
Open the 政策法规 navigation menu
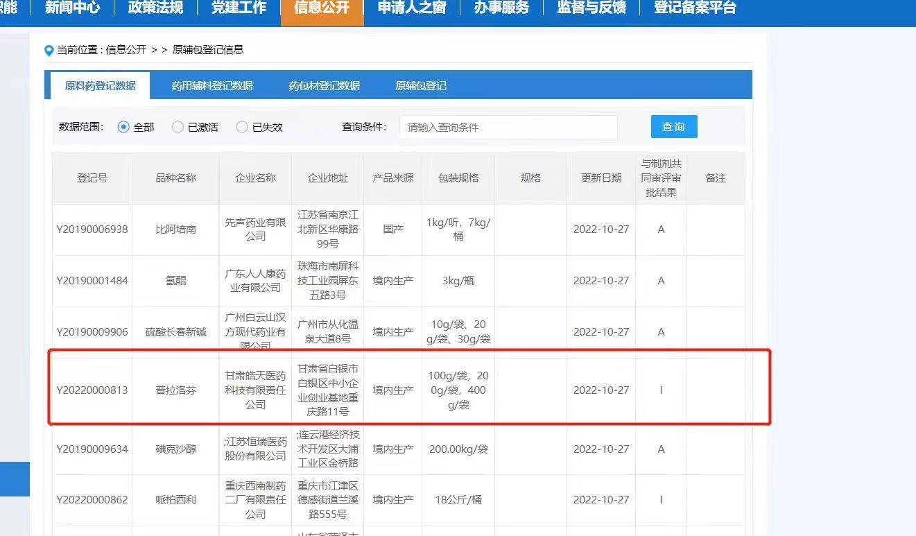(155, 8)
